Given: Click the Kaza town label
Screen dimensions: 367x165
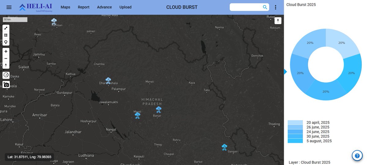Looking at the screenshot, I should coord(192,83).
